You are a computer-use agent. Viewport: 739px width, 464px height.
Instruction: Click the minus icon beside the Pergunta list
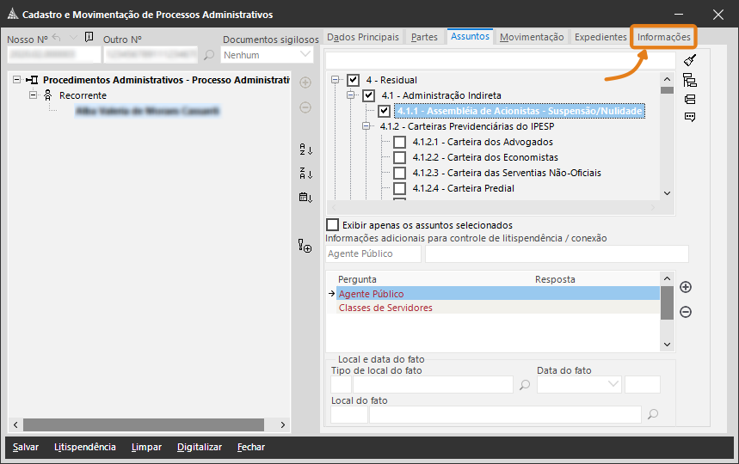[686, 312]
